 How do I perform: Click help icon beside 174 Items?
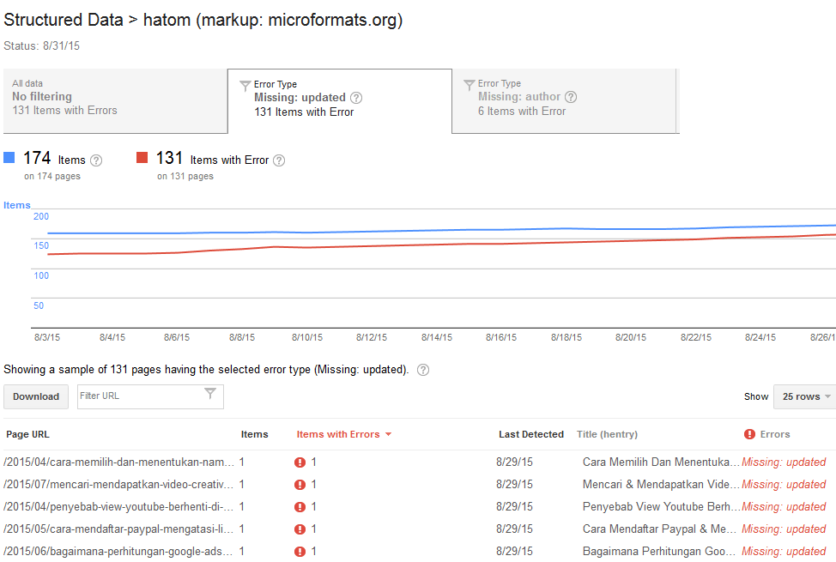point(96,160)
